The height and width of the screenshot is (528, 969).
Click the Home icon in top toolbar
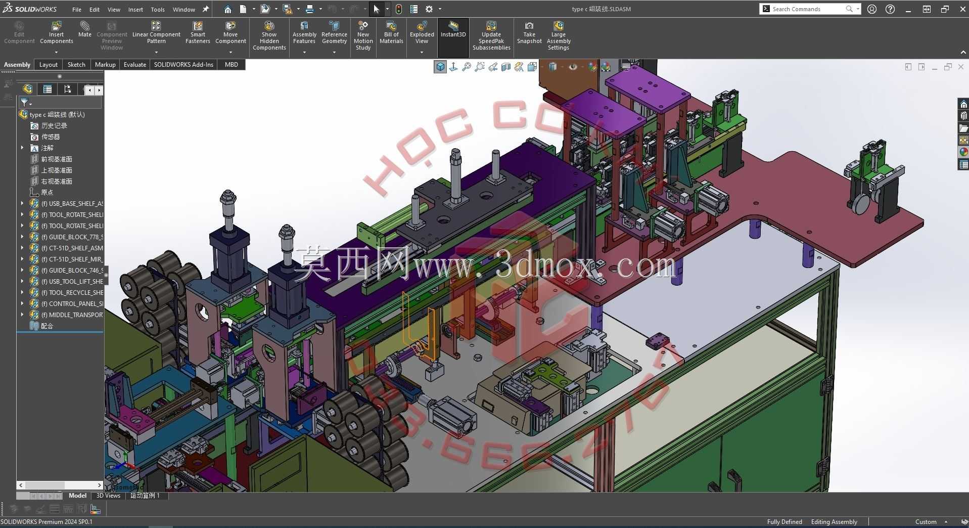coord(228,9)
